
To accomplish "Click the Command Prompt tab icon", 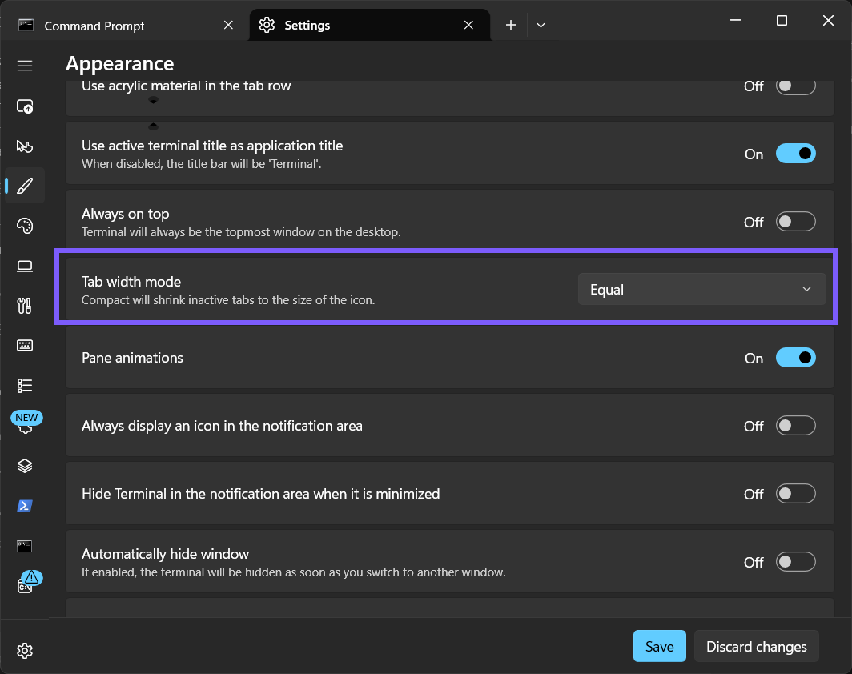I will pyautogui.click(x=26, y=25).
